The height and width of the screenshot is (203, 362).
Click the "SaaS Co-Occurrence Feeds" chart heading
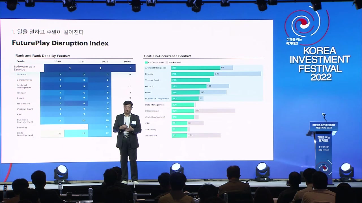coord(167,56)
